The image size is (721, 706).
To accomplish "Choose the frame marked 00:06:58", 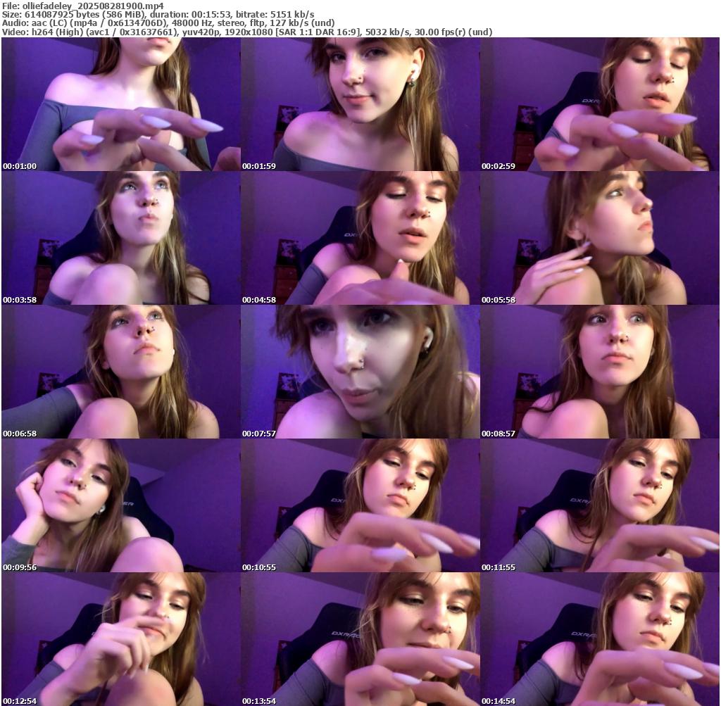I will pyautogui.click(x=121, y=372).
